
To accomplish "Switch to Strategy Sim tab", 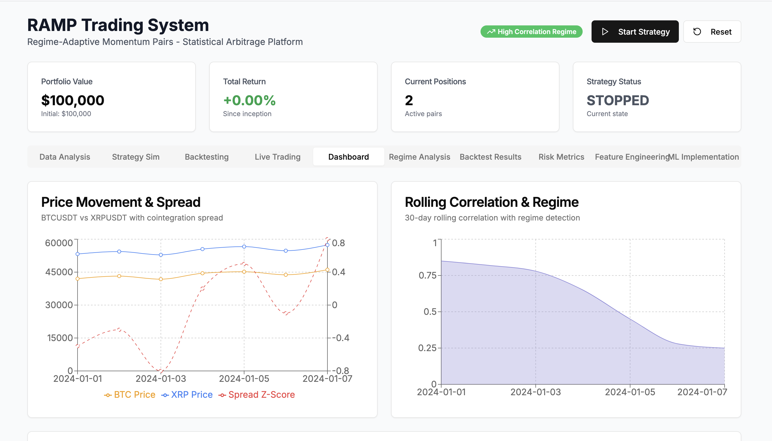I will click(136, 157).
